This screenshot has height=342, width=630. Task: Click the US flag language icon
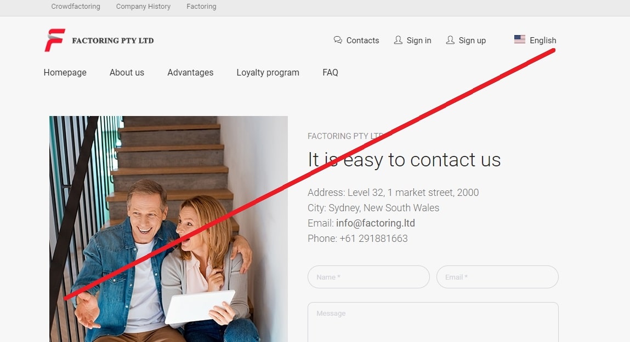tap(519, 39)
